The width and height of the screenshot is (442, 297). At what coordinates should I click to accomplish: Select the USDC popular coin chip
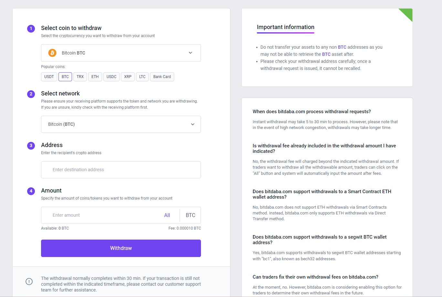pyautogui.click(x=111, y=77)
